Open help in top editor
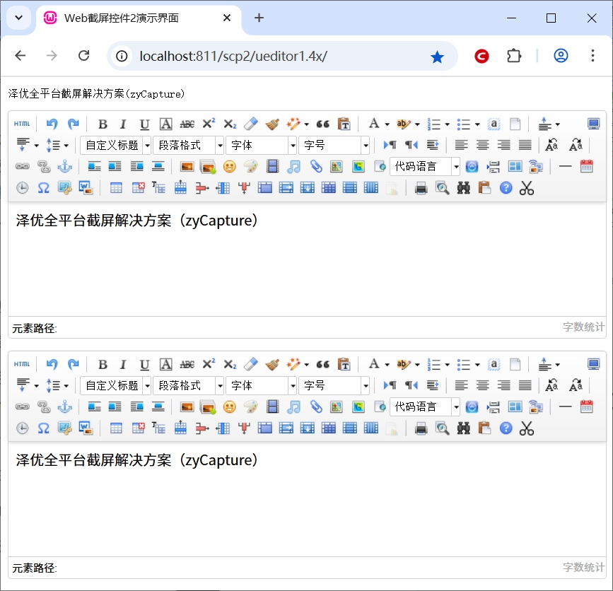The image size is (613, 591). tap(506, 188)
